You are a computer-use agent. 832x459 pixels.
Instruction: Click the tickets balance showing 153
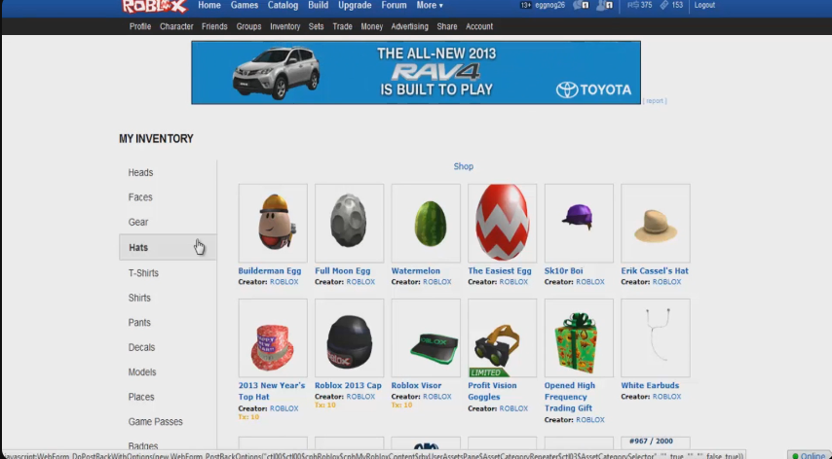(x=671, y=6)
